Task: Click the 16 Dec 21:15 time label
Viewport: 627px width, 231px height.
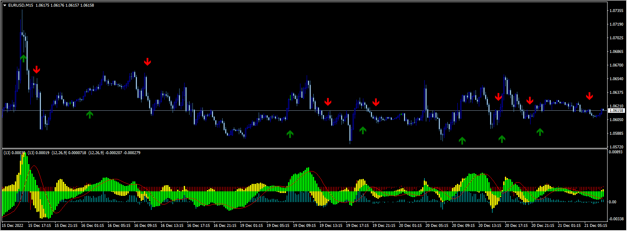Action: [x=225, y=226]
